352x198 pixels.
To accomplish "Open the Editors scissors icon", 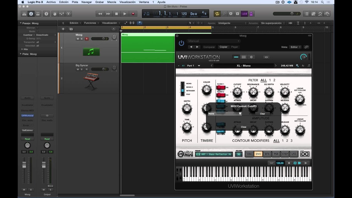I will (x=68, y=14).
